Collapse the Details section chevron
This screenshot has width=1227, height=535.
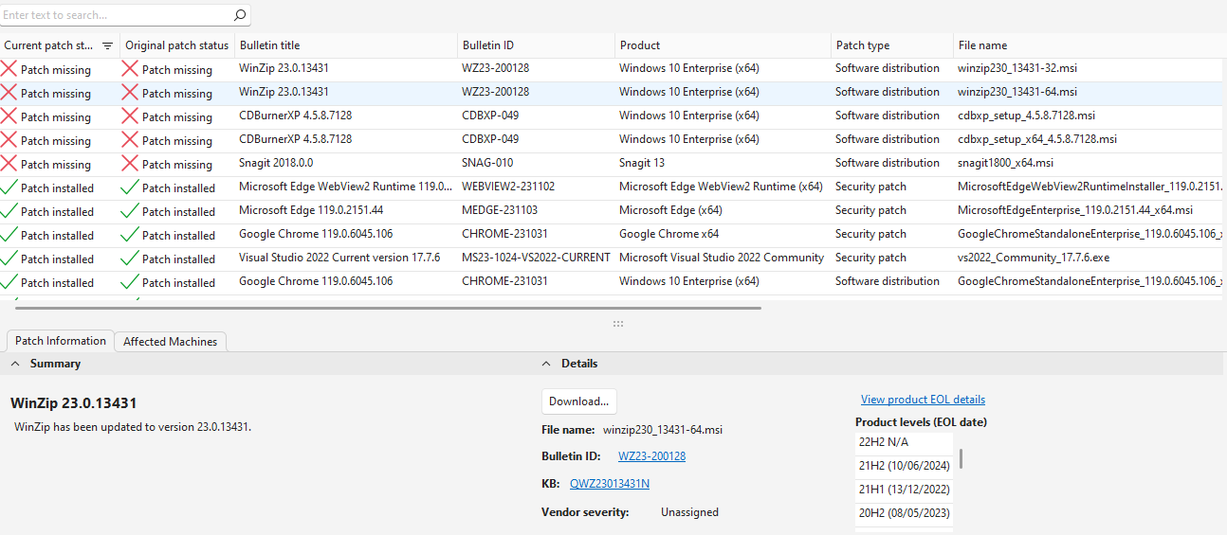(x=546, y=364)
